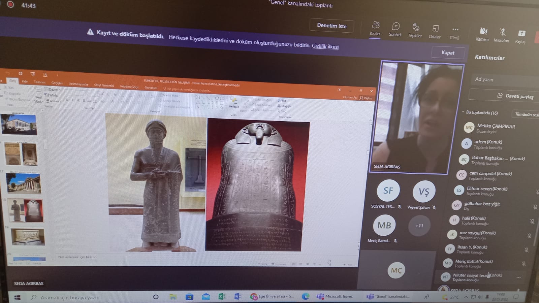Open the Odalar breakout rooms icon

pyautogui.click(x=435, y=32)
